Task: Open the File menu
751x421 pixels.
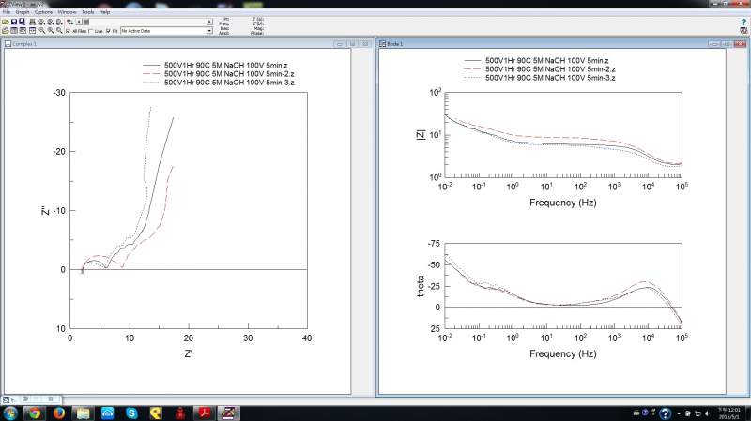Action: coord(7,12)
